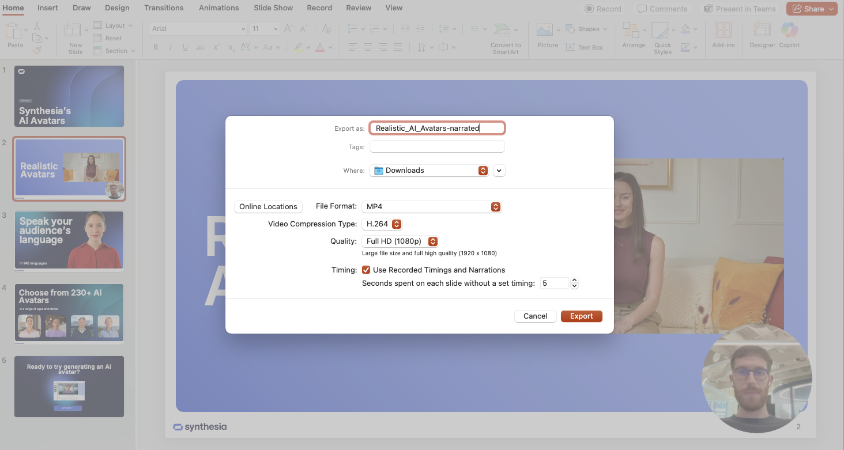This screenshot has height=450, width=844.
Task: Toggle Bold formatting in the ribbon
Action: point(156,47)
